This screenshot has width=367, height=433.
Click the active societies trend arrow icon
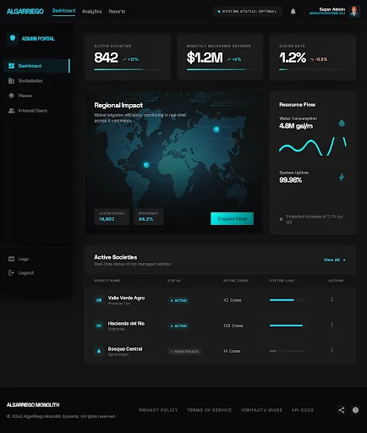[124, 59]
